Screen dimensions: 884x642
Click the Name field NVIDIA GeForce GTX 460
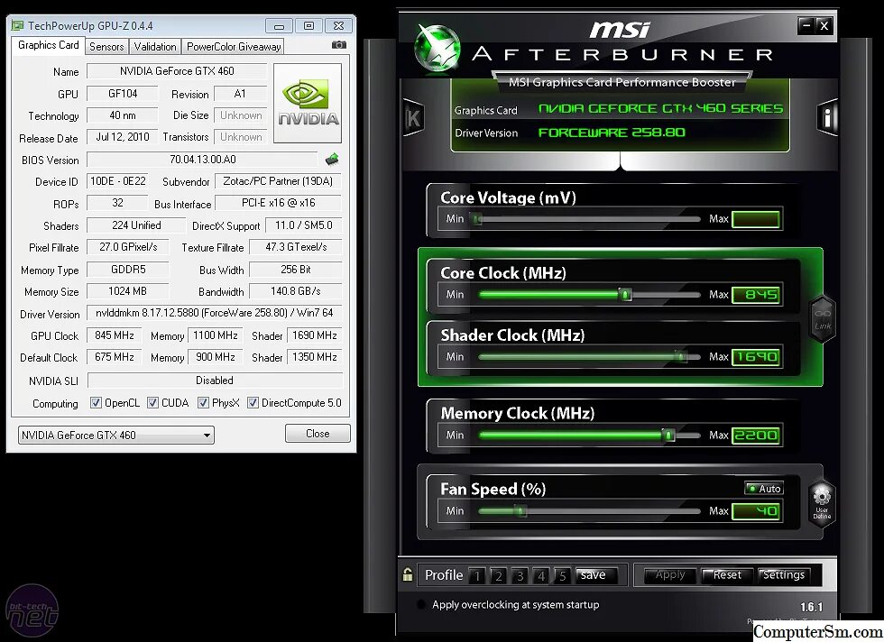coord(177,71)
